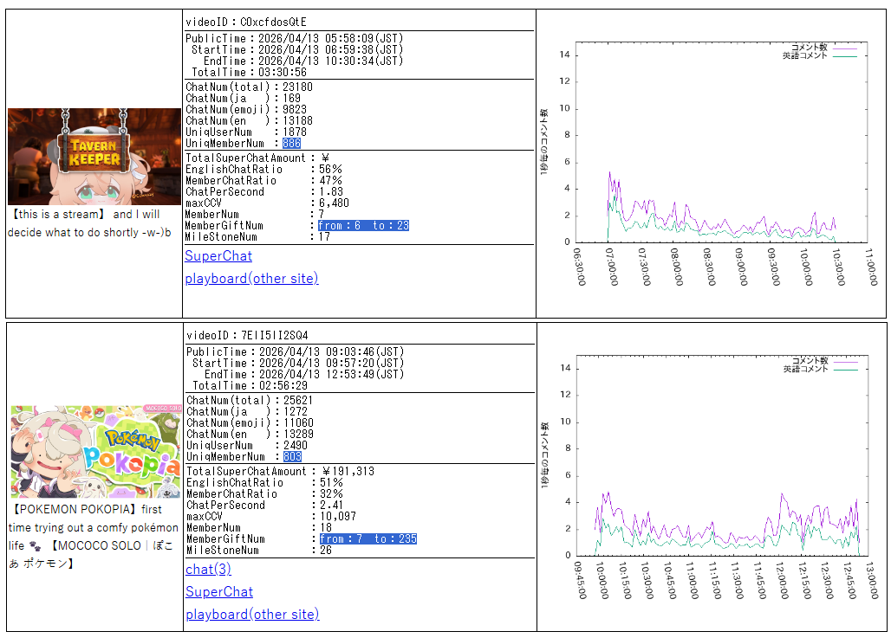Click 'ChatNum(total) : 25621' line
Screen dimensions: 891x638
click(x=250, y=400)
